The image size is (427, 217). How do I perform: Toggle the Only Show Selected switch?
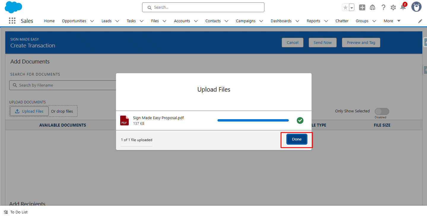(x=382, y=111)
